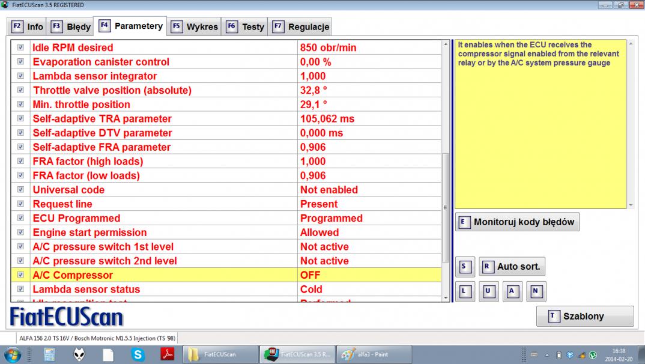645x364 pixels.
Task: Click the Monitoruj kody błędów button
Action: point(517,222)
